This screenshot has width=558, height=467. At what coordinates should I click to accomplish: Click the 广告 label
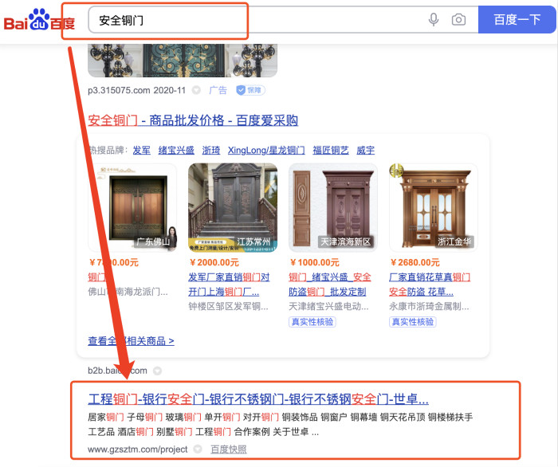coord(218,90)
